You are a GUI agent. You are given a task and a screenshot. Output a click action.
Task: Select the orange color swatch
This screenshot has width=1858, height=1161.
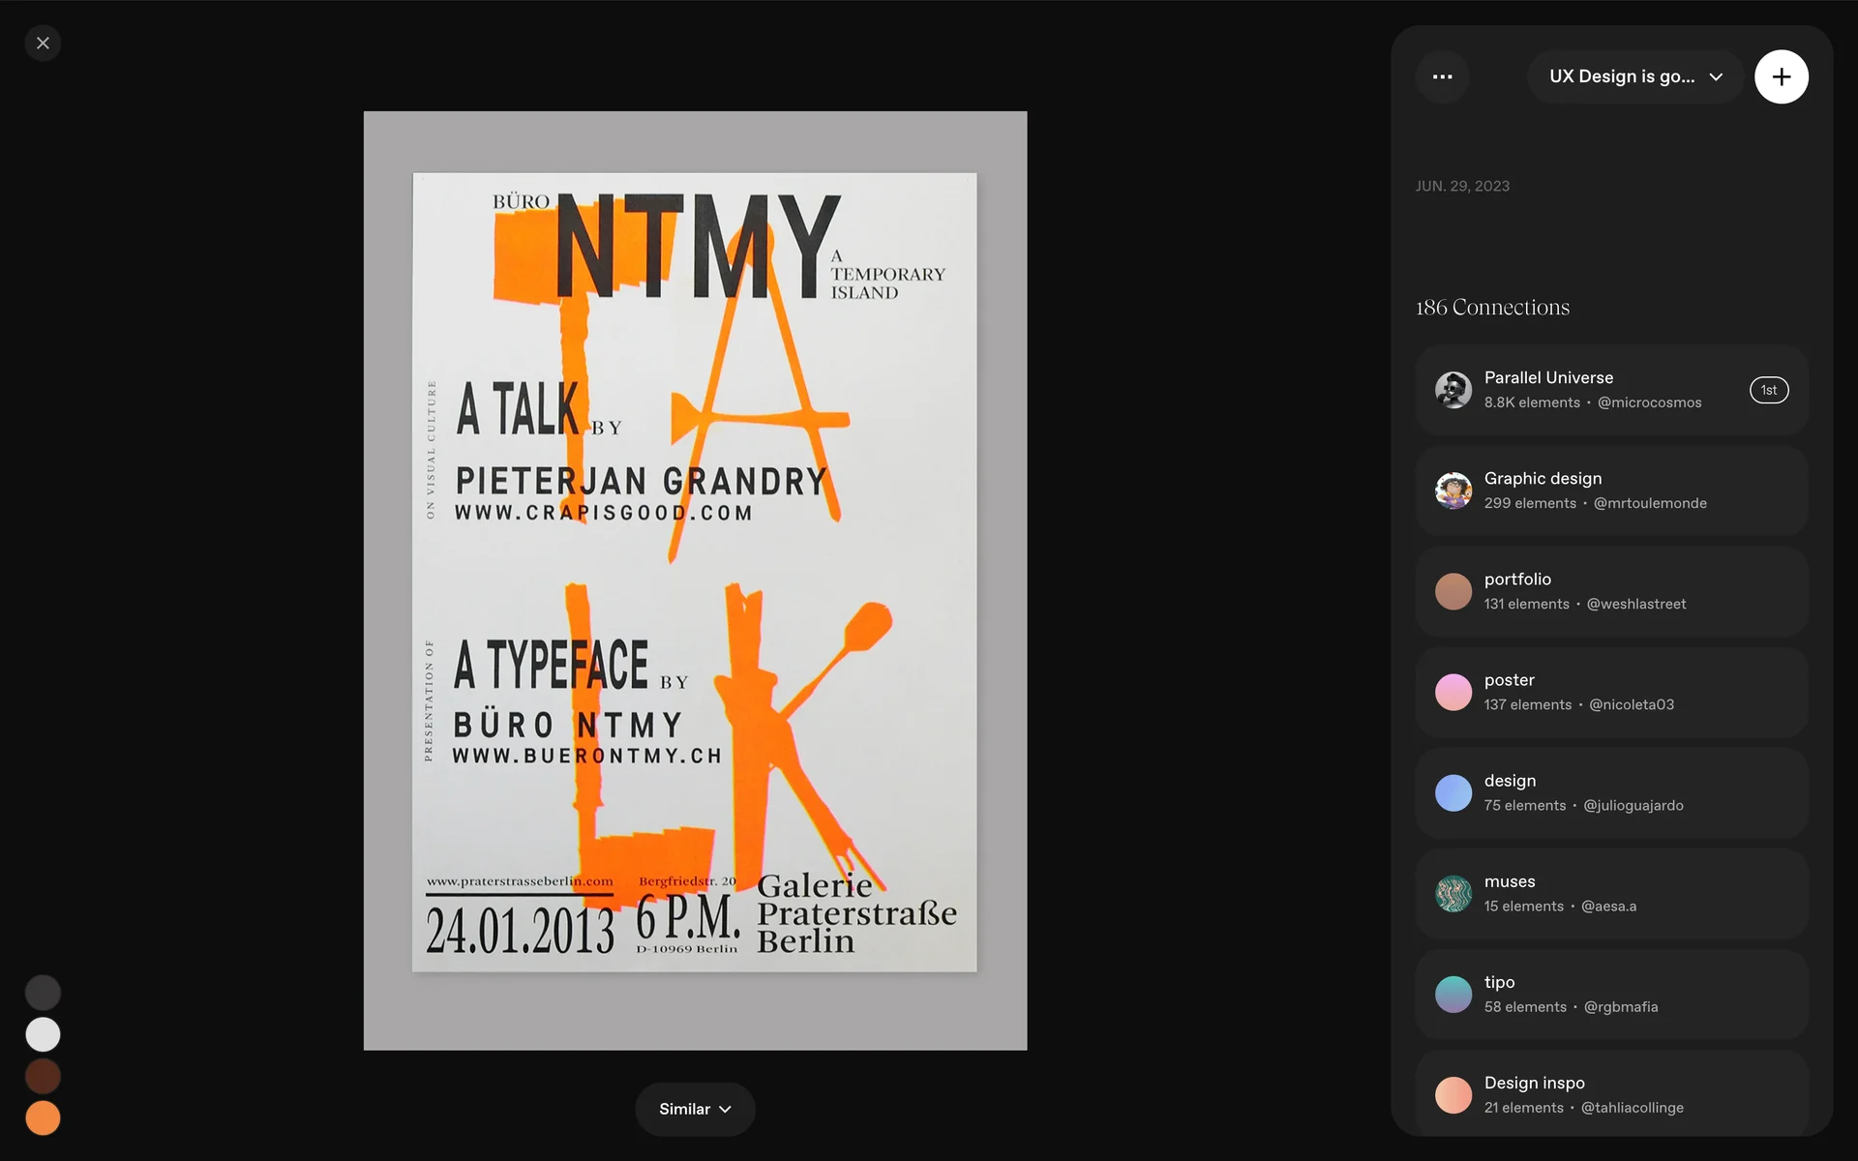(43, 1118)
